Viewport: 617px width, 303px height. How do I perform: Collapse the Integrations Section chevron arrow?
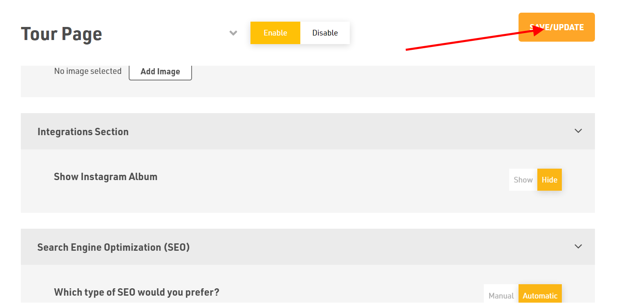click(x=578, y=131)
